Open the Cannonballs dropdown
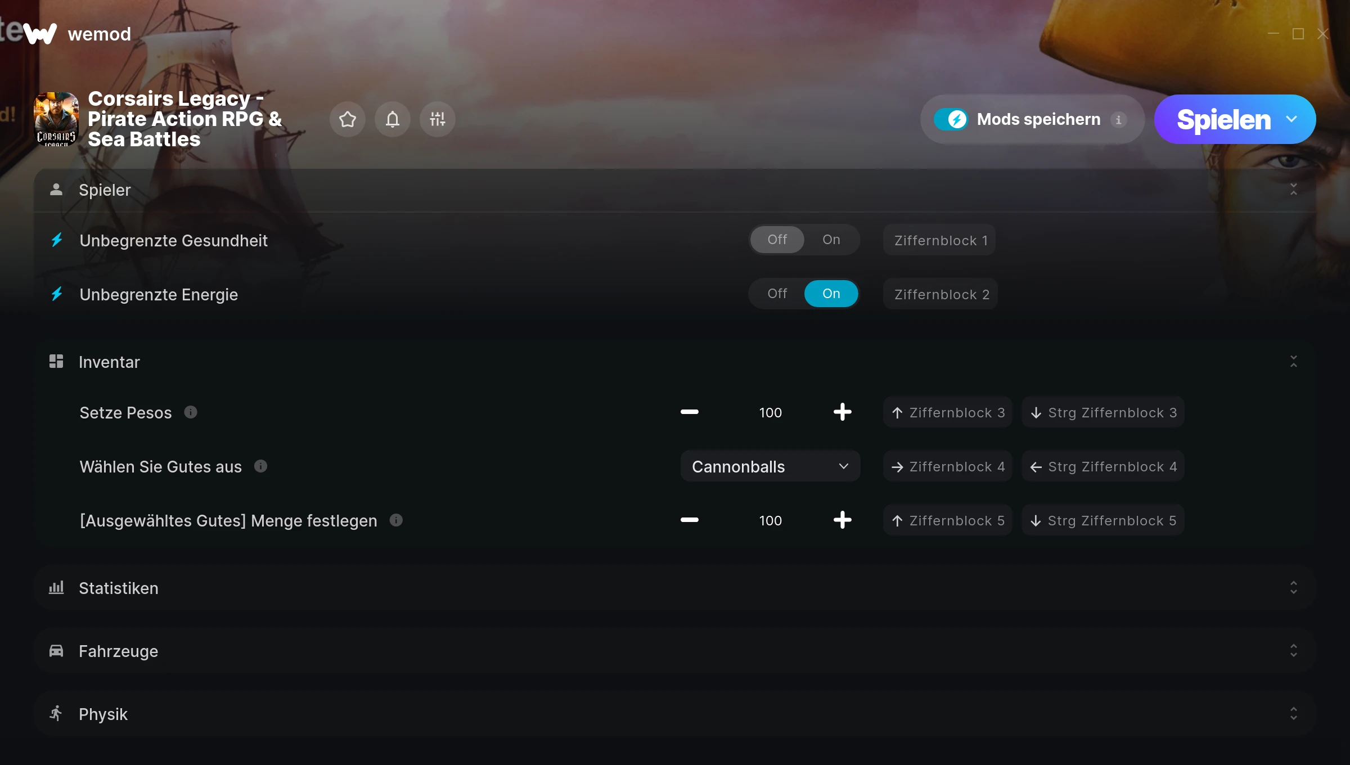This screenshot has width=1350, height=765. pyautogui.click(x=770, y=466)
